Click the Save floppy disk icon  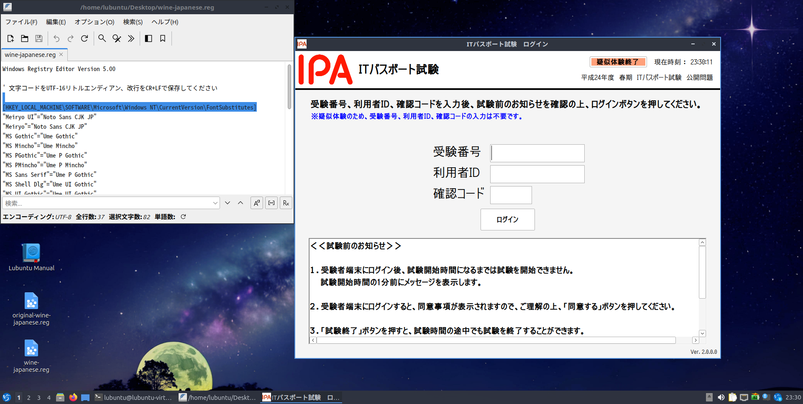point(39,38)
